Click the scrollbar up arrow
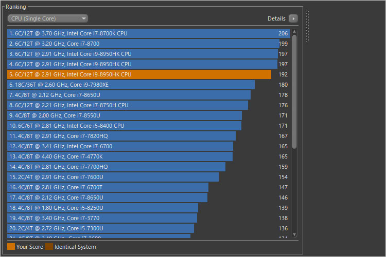The height and width of the screenshot is (257, 386). pos(294,31)
